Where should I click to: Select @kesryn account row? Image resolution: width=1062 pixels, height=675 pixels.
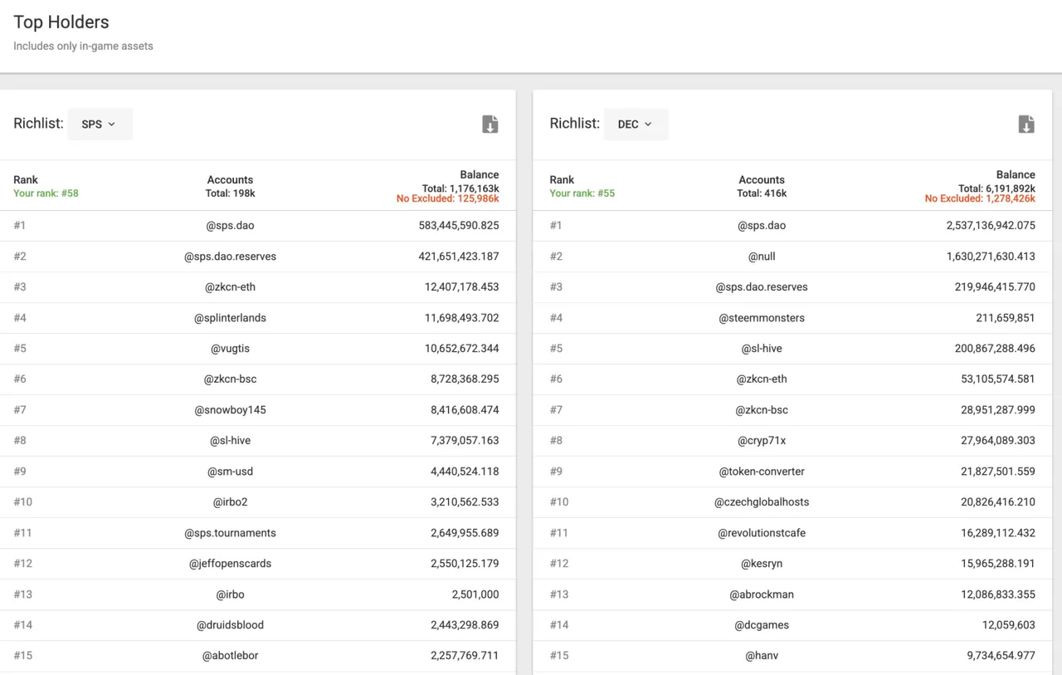click(x=792, y=564)
